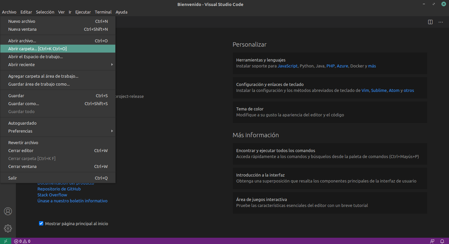Open the 'Ir' menu
Screen dimensions: 449x244
pyautogui.click(x=70, y=12)
